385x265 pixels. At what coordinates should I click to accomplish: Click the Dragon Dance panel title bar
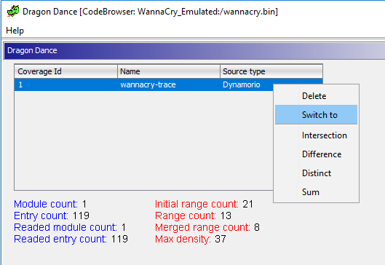click(x=194, y=50)
